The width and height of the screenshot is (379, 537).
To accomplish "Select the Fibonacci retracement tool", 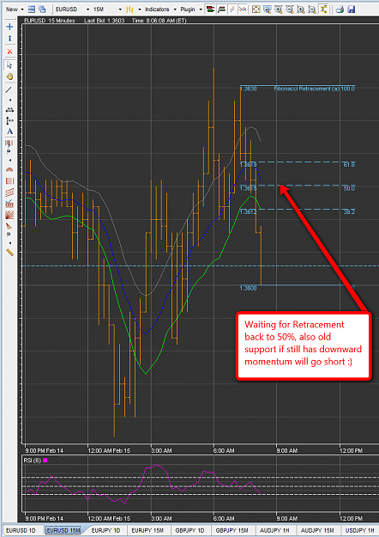I will coord(9,143).
